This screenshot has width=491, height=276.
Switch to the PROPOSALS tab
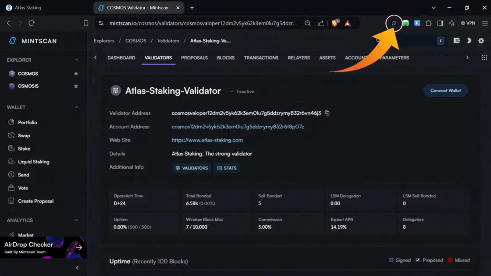(x=194, y=58)
